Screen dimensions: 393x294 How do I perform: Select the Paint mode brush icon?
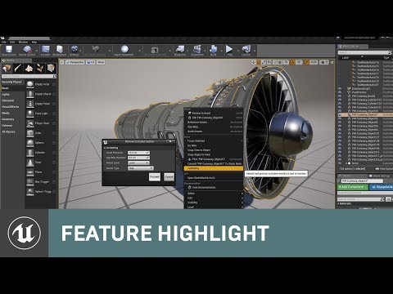click(18, 68)
